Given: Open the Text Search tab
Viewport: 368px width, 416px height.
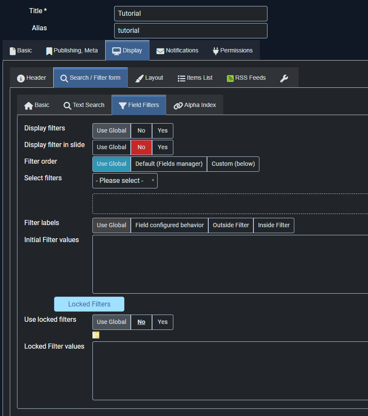Looking at the screenshot, I should [x=84, y=105].
